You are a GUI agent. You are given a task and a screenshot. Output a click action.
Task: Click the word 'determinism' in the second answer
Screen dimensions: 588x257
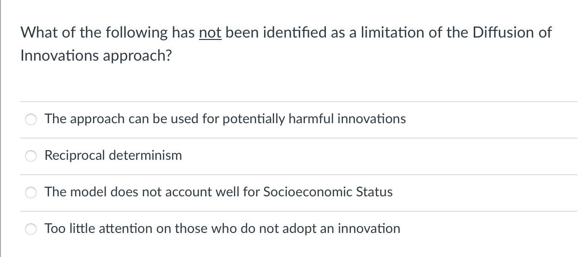145,155
